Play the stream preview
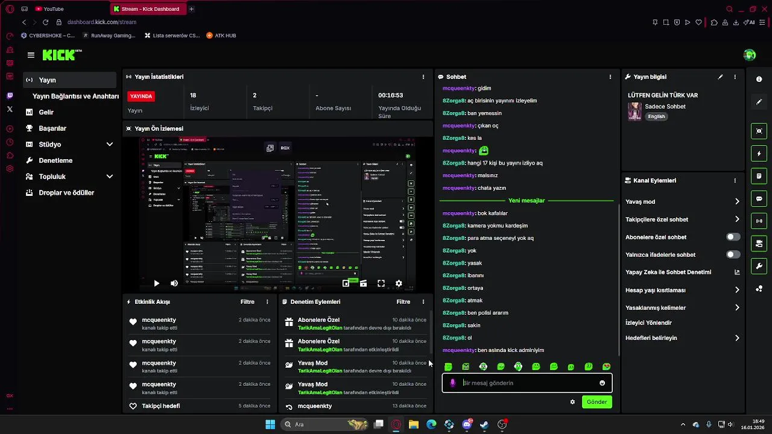This screenshot has width=772, height=434. (156, 283)
